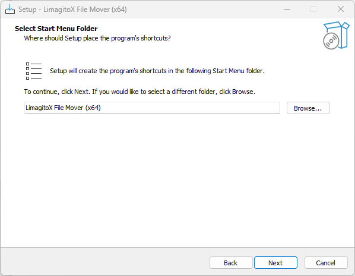Open Browse to choose a folder
Image resolution: width=355 pixels, height=276 pixels.
click(308, 108)
